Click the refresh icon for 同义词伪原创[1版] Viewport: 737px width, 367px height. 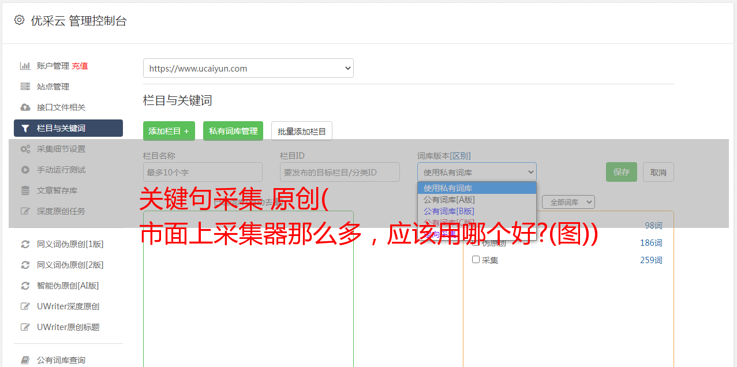25,244
